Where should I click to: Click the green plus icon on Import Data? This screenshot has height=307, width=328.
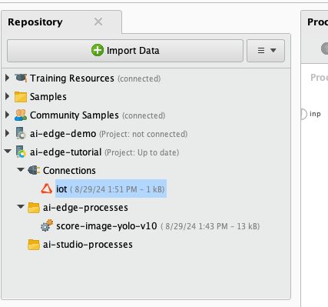98,50
